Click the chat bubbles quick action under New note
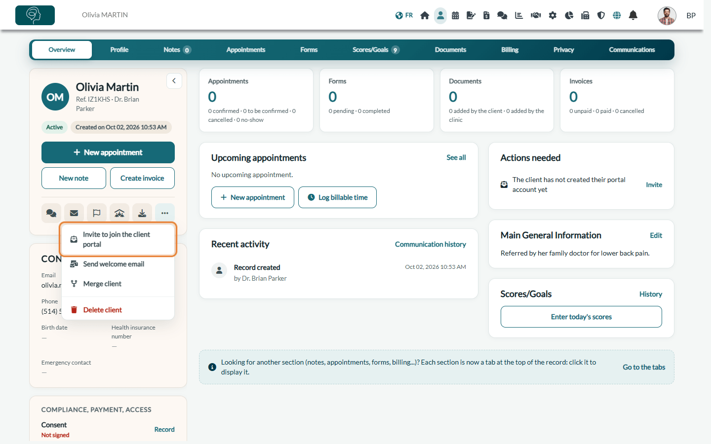Viewport: 711px width, 444px height. click(x=51, y=213)
